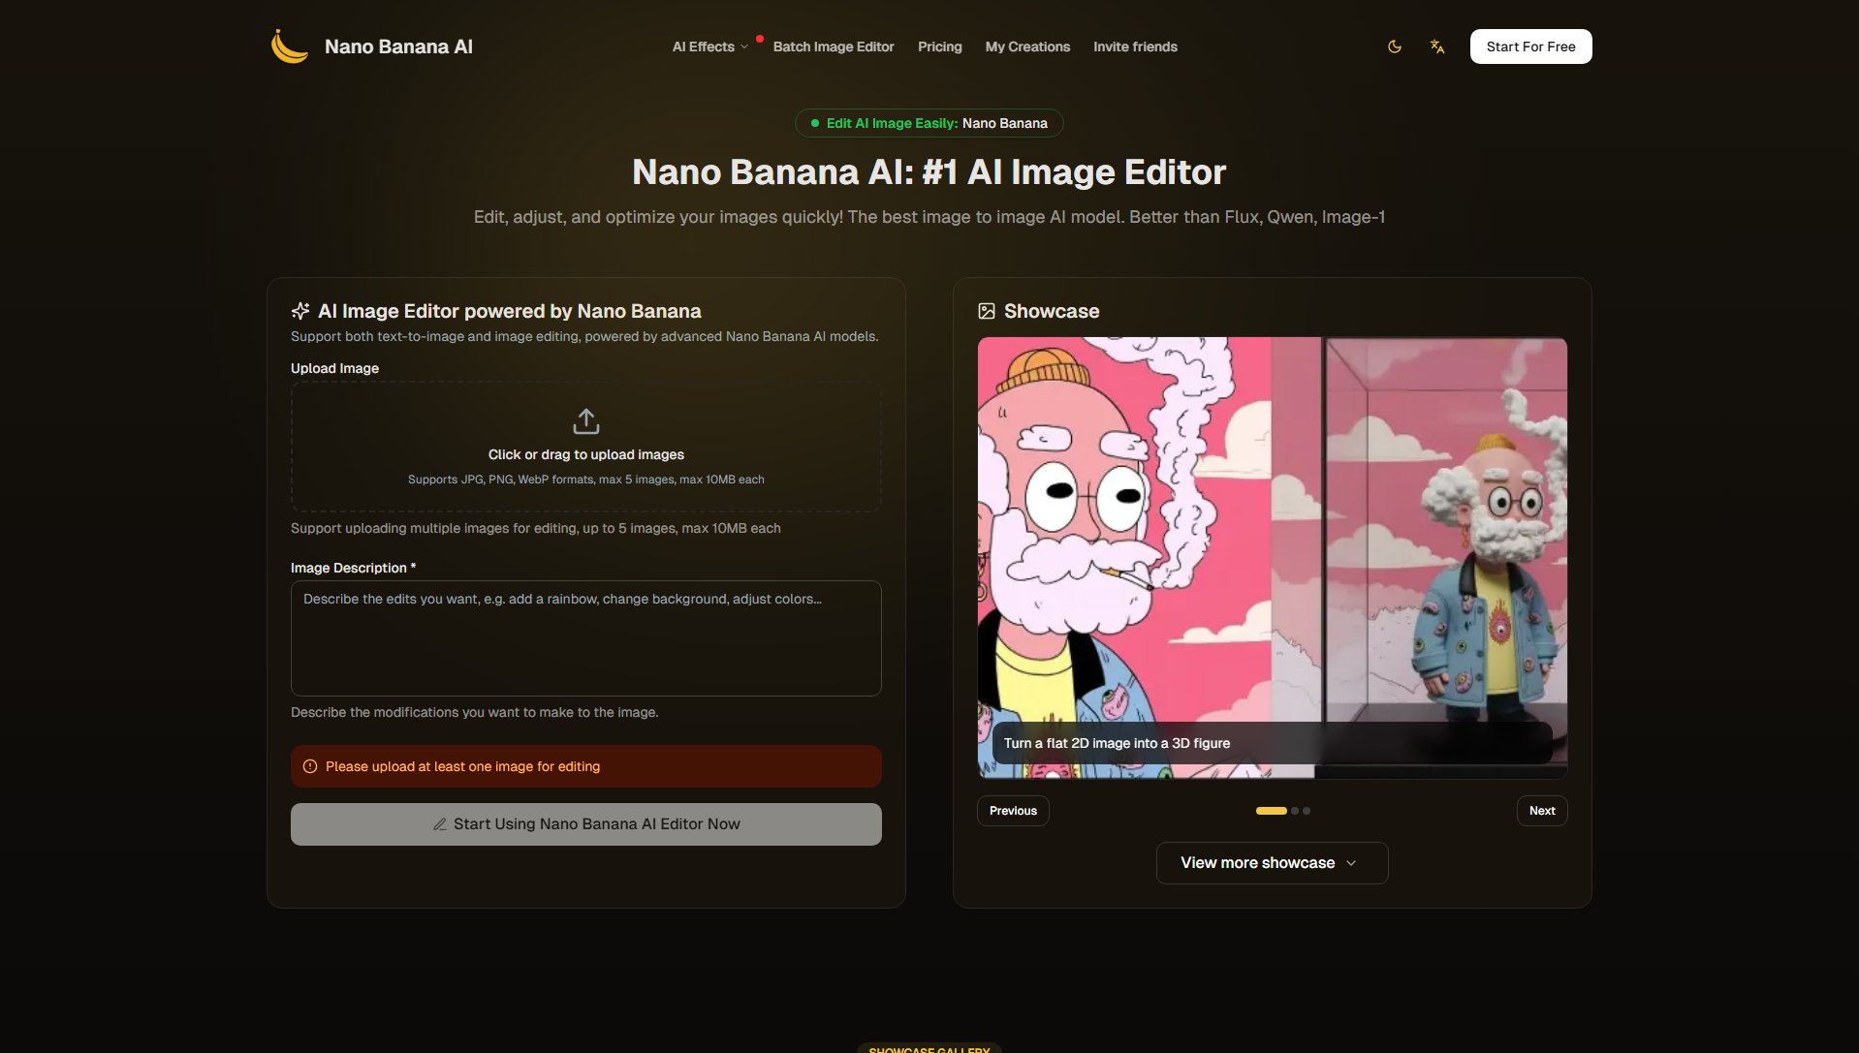Image resolution: width=1859 pixels, height=1053 pixels.
Task: Focus the Image Description text field
Action: [585, 637]
